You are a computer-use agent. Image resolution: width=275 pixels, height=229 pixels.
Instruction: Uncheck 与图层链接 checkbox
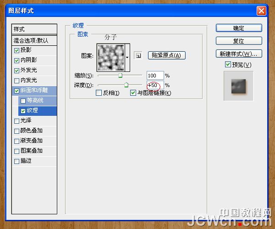point(133,93)
